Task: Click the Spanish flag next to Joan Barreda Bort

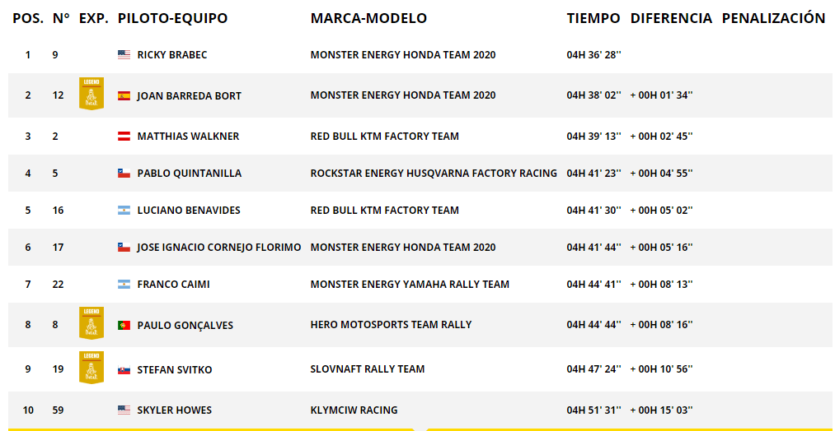Action: [x=124, y=95]
